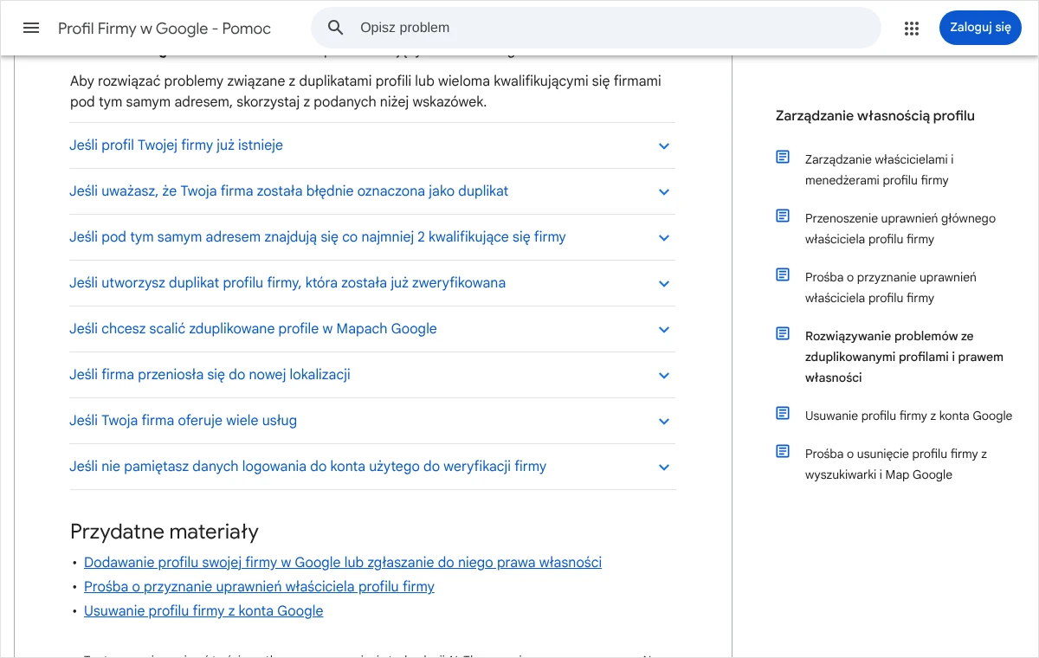Expand chevron for firma przeniosła się do nowej lokalizacji
Viewport: 1039px width, 658px height.
pyautogui.click(x=664, y=375)
